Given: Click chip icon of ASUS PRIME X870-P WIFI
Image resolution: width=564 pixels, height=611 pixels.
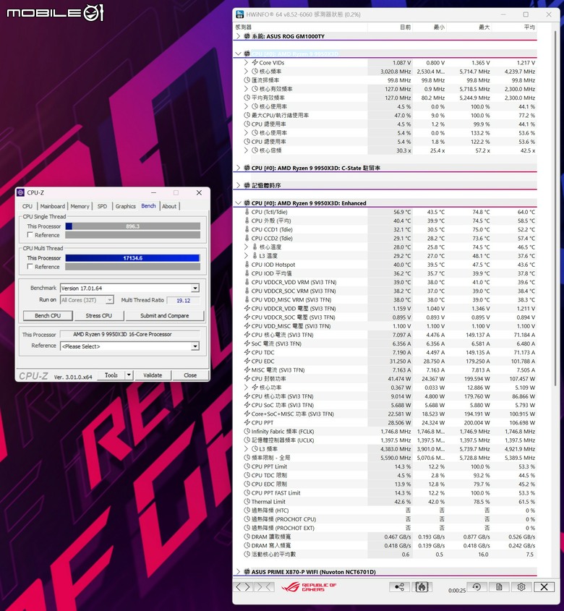Looking at the screenshot, I should click(x=247, y=572).
